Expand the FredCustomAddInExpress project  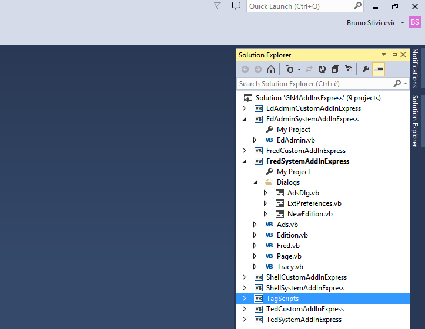tap(244, 151)
